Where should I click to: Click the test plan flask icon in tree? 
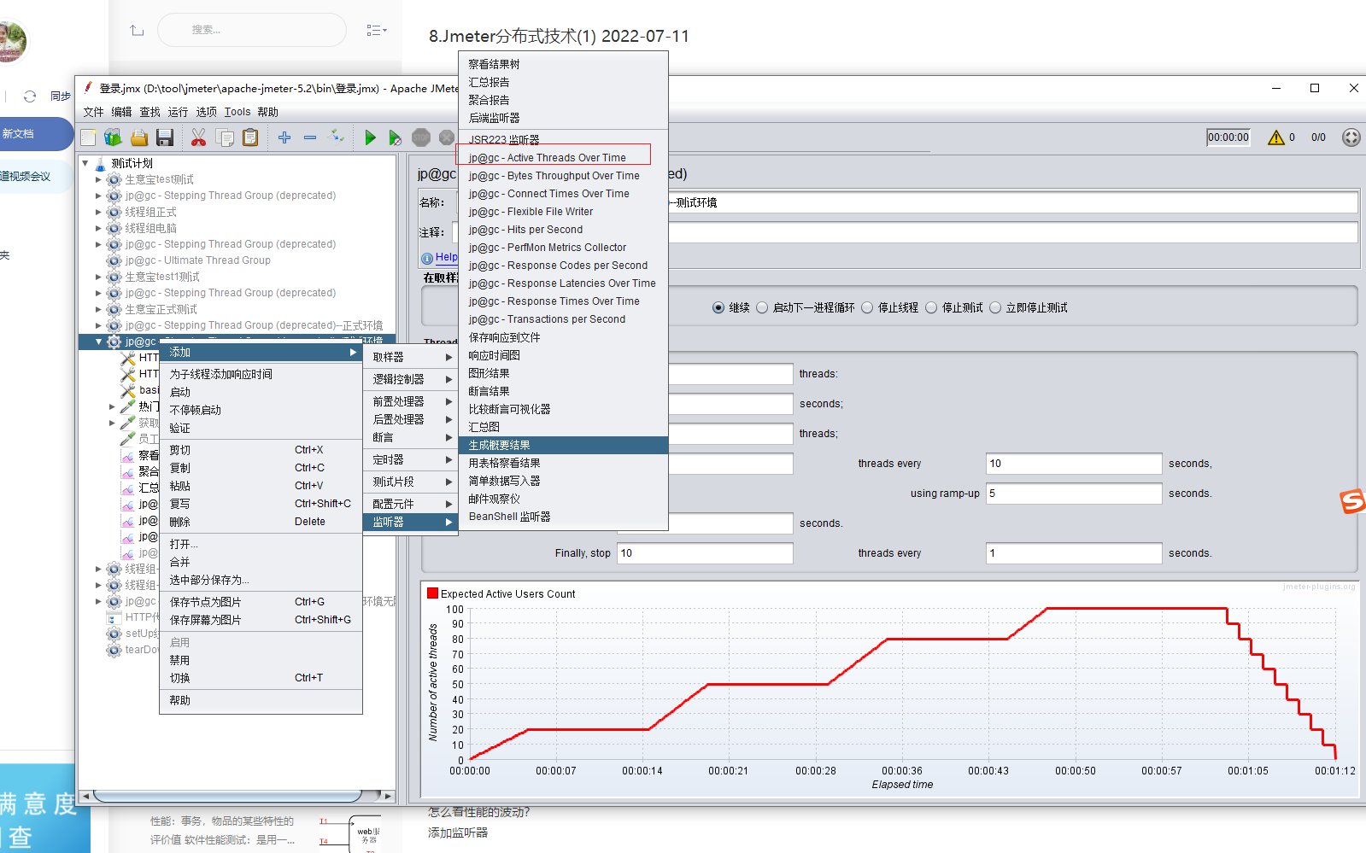(101, 163)
